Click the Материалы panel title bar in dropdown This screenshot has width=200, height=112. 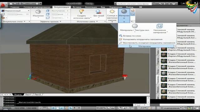point(146,46)
